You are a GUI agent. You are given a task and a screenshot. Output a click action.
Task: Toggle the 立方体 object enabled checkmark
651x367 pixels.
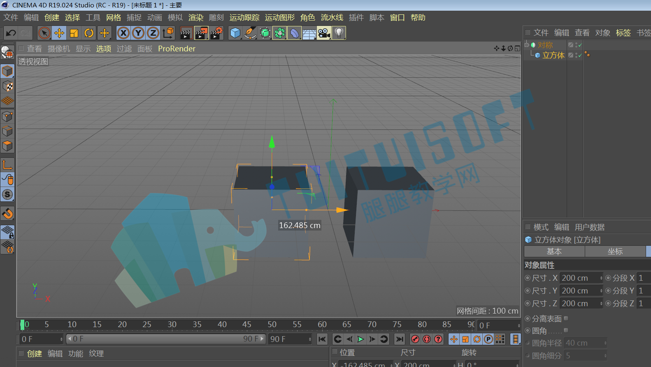coord(580,55)
